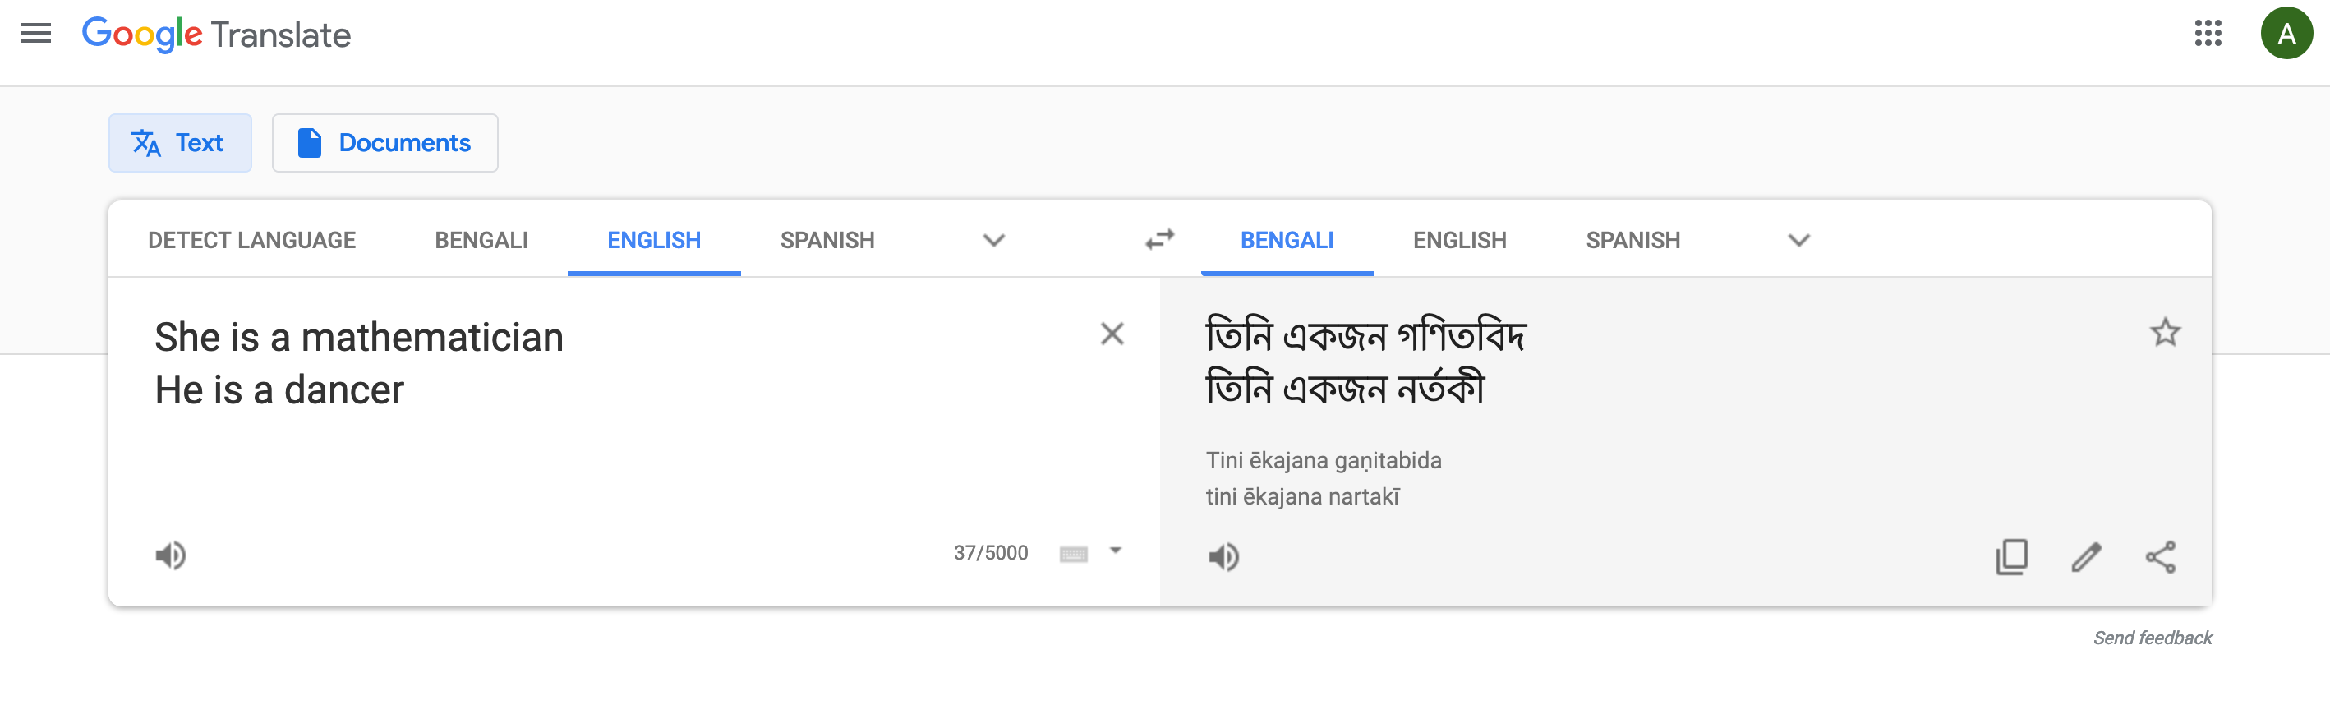Open the Google account avatar

[x=2286, y=34]
